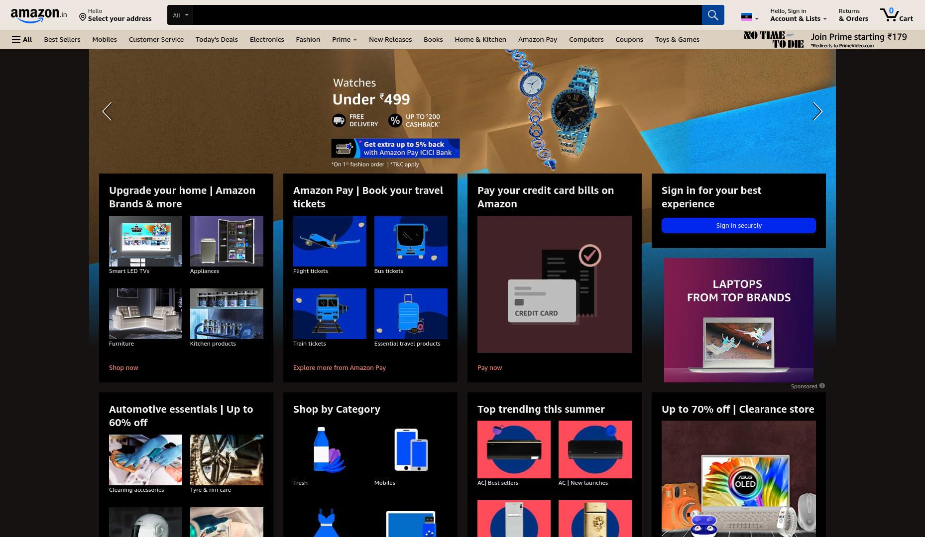Viewport: 925px width, 537px height.
Task: Open New Releases nav item
Action: 390,39
